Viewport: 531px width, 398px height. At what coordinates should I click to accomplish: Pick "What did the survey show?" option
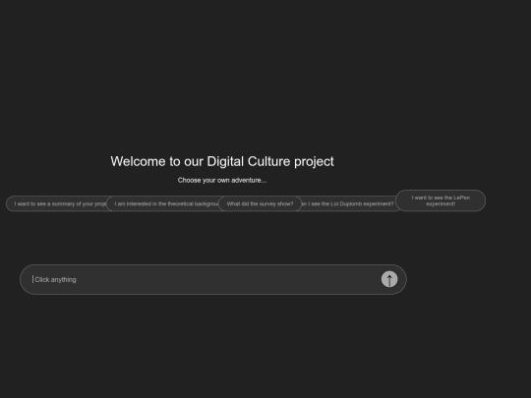(260, 203)
